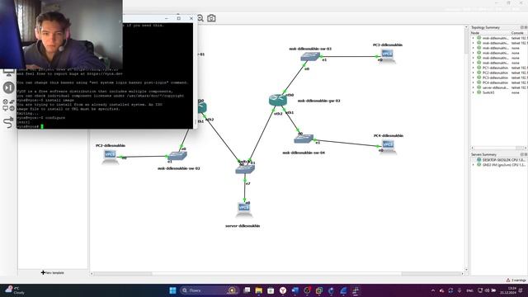
Task: Expand the server-ddkomukhin topology row
Action: tap(473, 87)
